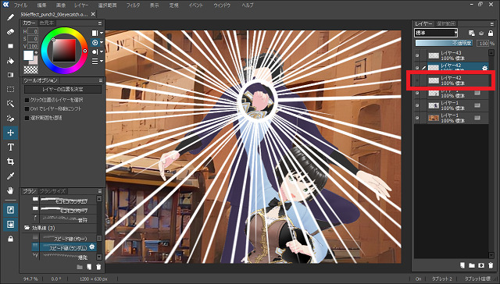Select the Crop tool
500x284 pixels.
[x=10, y=162]
